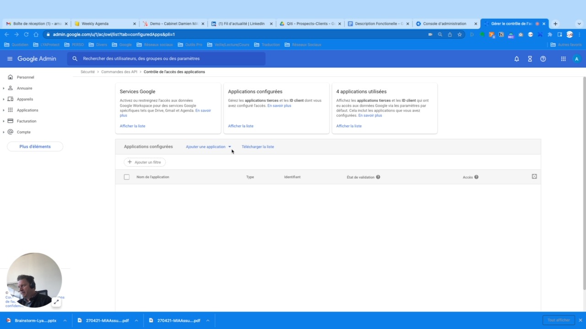Click help icon beside Accès column header

coord(476,177)
